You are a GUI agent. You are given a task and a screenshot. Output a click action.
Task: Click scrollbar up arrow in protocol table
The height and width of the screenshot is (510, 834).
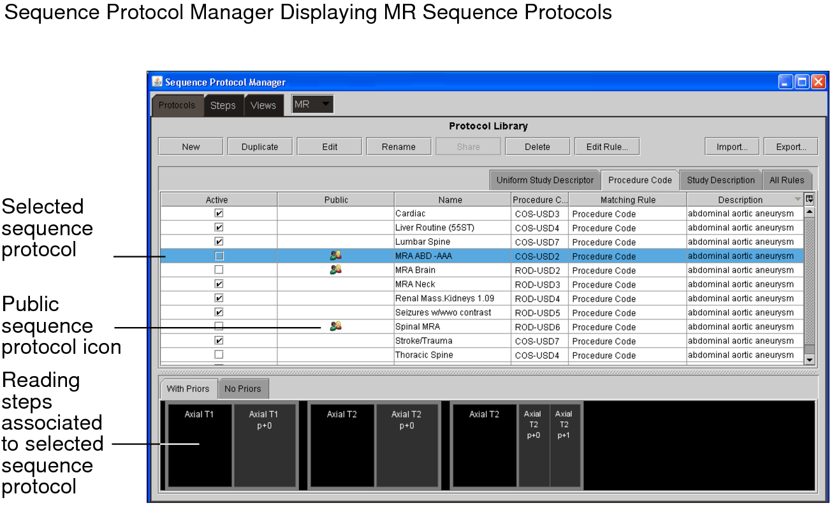810,212
